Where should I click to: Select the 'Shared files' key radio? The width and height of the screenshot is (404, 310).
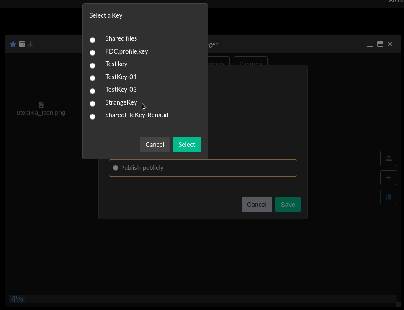click(93, 40)
